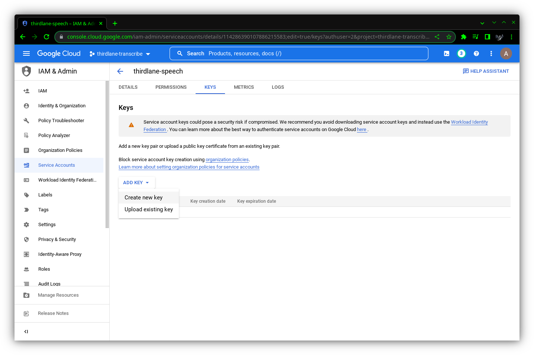Click the Settings gear icon
The image size is (534, 355).
click(x=26, y=225)
